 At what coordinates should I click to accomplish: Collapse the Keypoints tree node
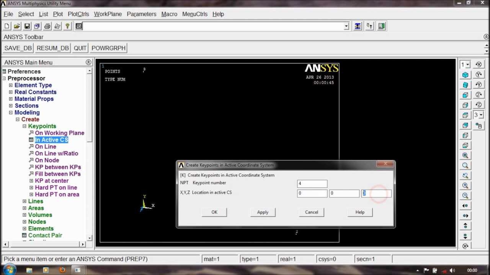pyautogui.click(x=24, y=126)
